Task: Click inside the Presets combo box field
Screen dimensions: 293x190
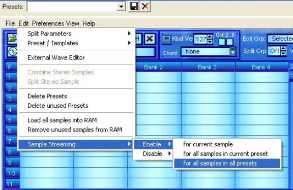Action: pyautogui.click(x=72, y=7)
